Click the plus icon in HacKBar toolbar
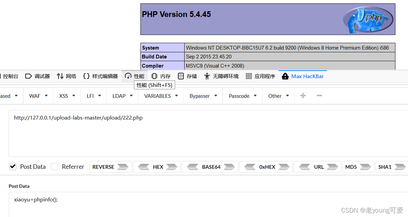This screenshot has height=217, width=408. pyautogui.click(x=303, y=96)
